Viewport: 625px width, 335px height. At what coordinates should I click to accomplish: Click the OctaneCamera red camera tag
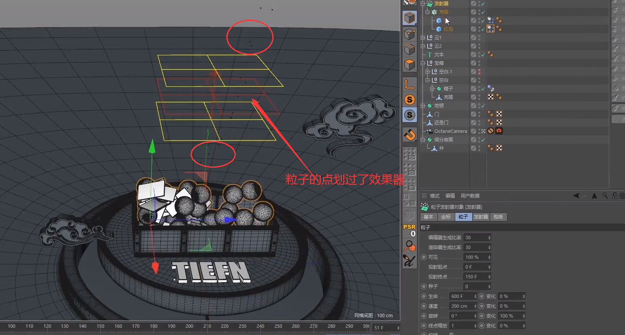[x=499, y=131]
